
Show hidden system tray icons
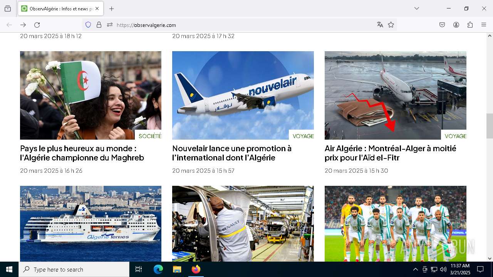click(x=415, y=269)
